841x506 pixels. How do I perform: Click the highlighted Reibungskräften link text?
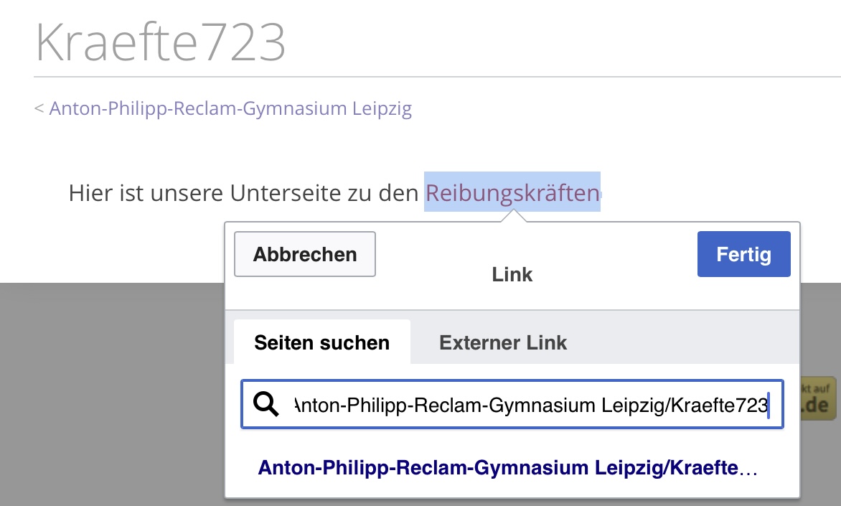(x=512, y=192)
